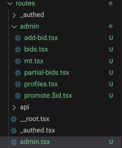Click the untracked U badge on mt.tsx
The height and width of the screenshot is (148, 122).
pos(111,61)
